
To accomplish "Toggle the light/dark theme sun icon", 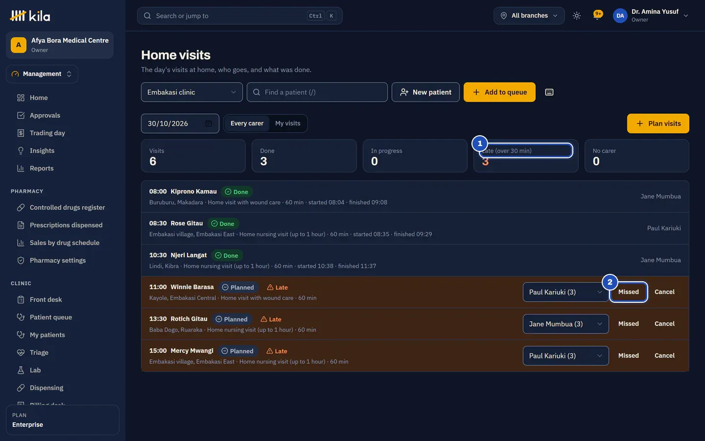I will click(x=577, y=16).
